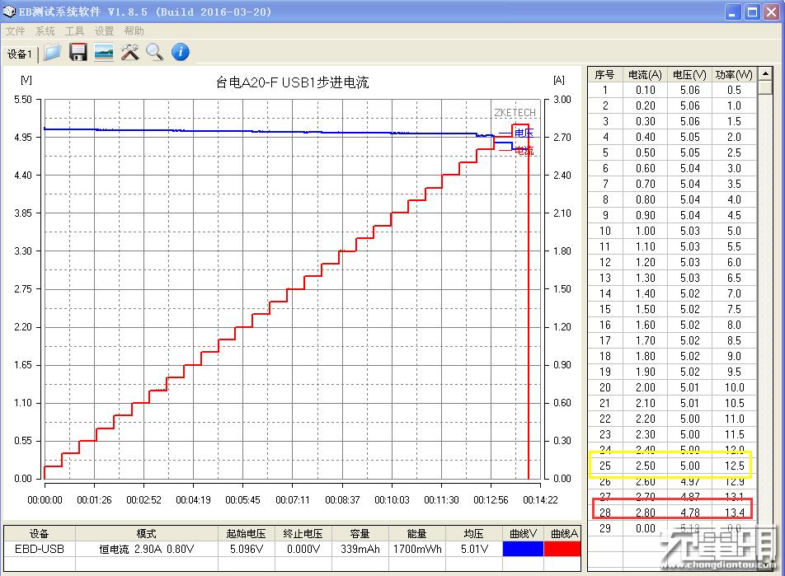The height and width of the screenshot is (576, 785).
Task: Click the landscape picture icon in toolbar
Action: pyautogui.click(x=104, y=53)
